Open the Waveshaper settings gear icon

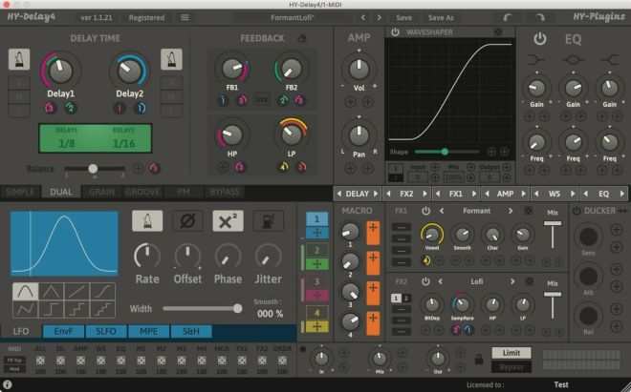pyautogui.click(x=498, y=32)
